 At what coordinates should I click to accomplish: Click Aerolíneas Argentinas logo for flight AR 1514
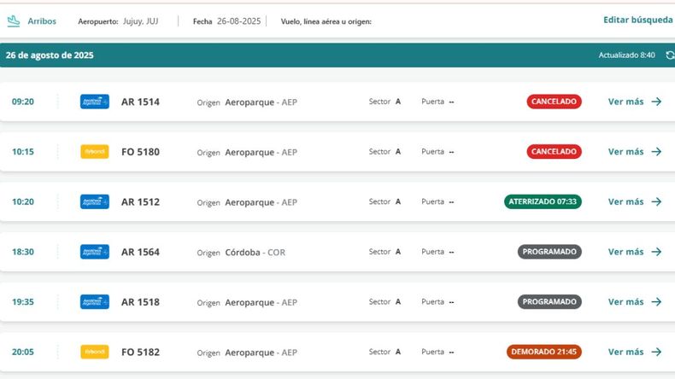point(94,102)
